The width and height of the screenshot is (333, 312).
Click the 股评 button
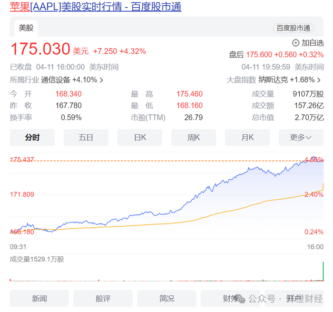click(x=103, y=298)
